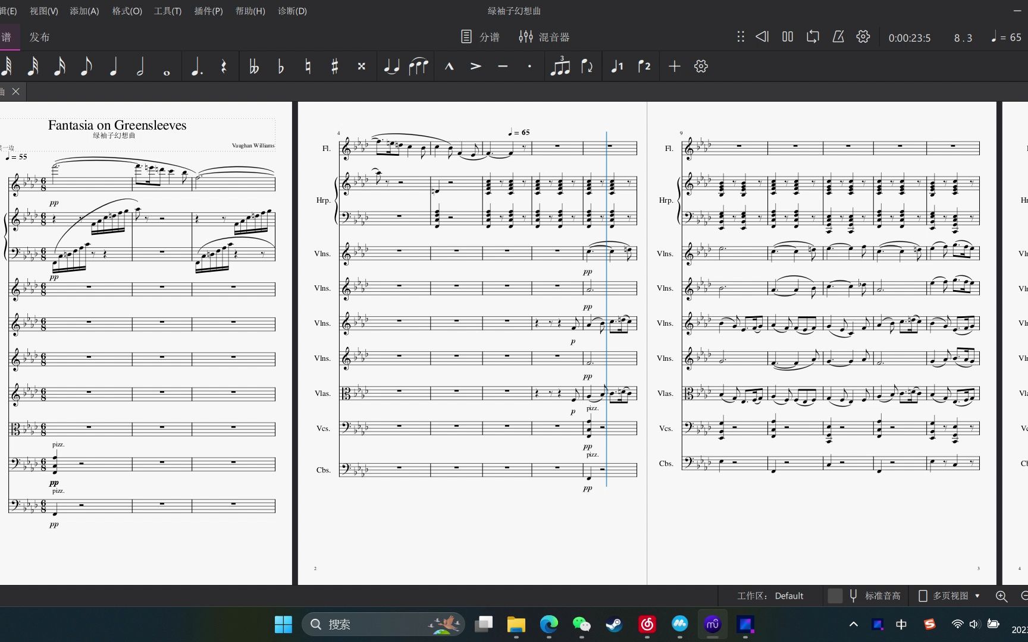The image size is (1028, 642).
Task: Apply the flat accidental
Action: pyautogui.click(x=281, y=67)
